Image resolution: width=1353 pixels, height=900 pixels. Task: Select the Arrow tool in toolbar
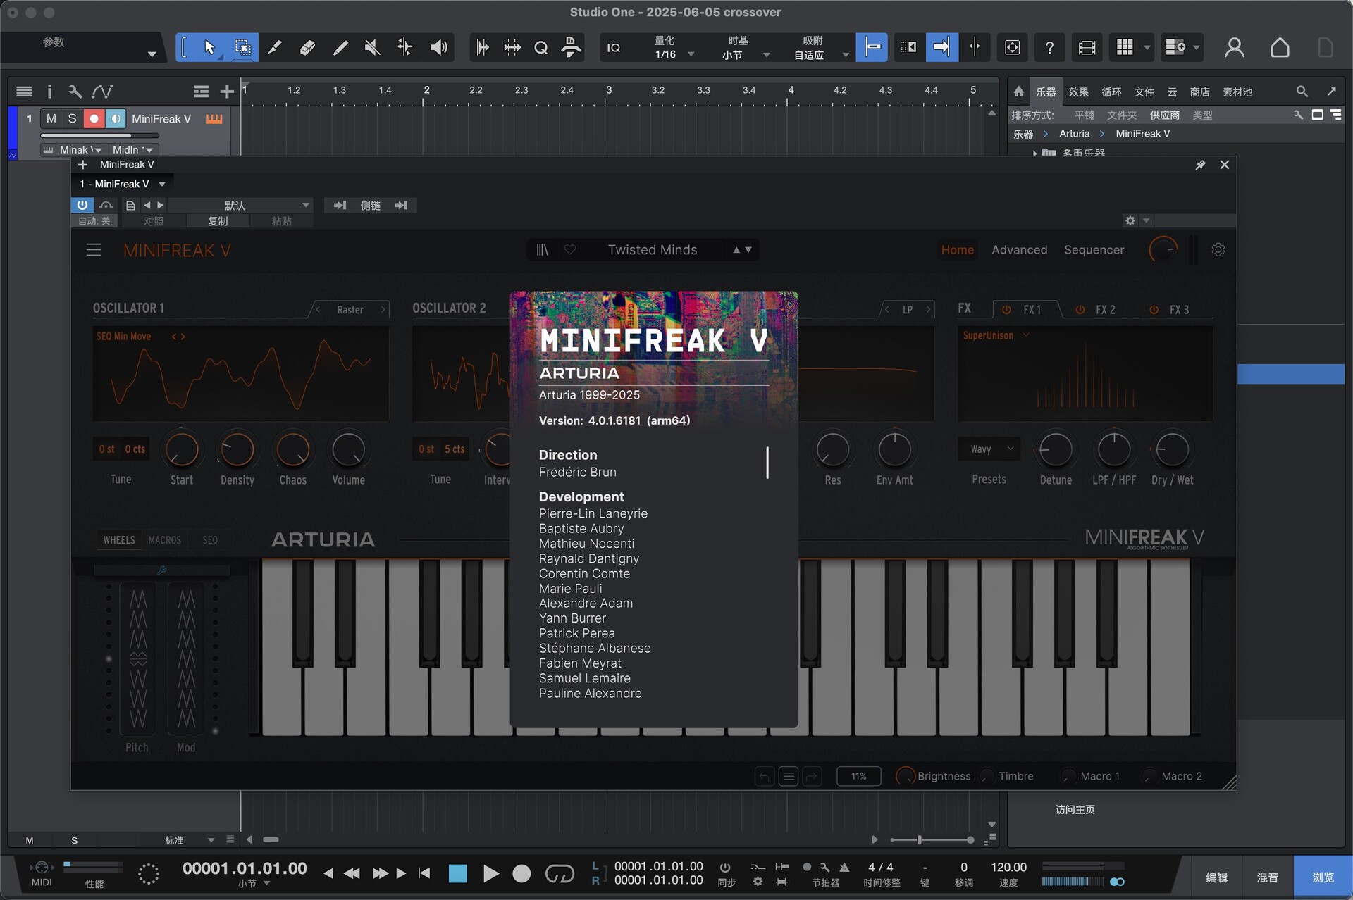click(209, 47)
